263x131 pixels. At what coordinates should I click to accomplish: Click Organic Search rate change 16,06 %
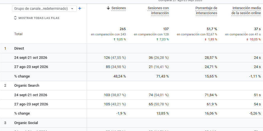pos(211,113)
